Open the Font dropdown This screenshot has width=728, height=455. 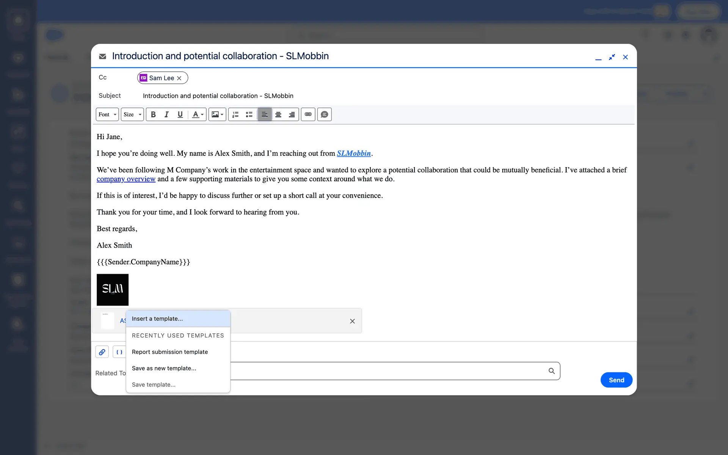[x=107, y=115]
